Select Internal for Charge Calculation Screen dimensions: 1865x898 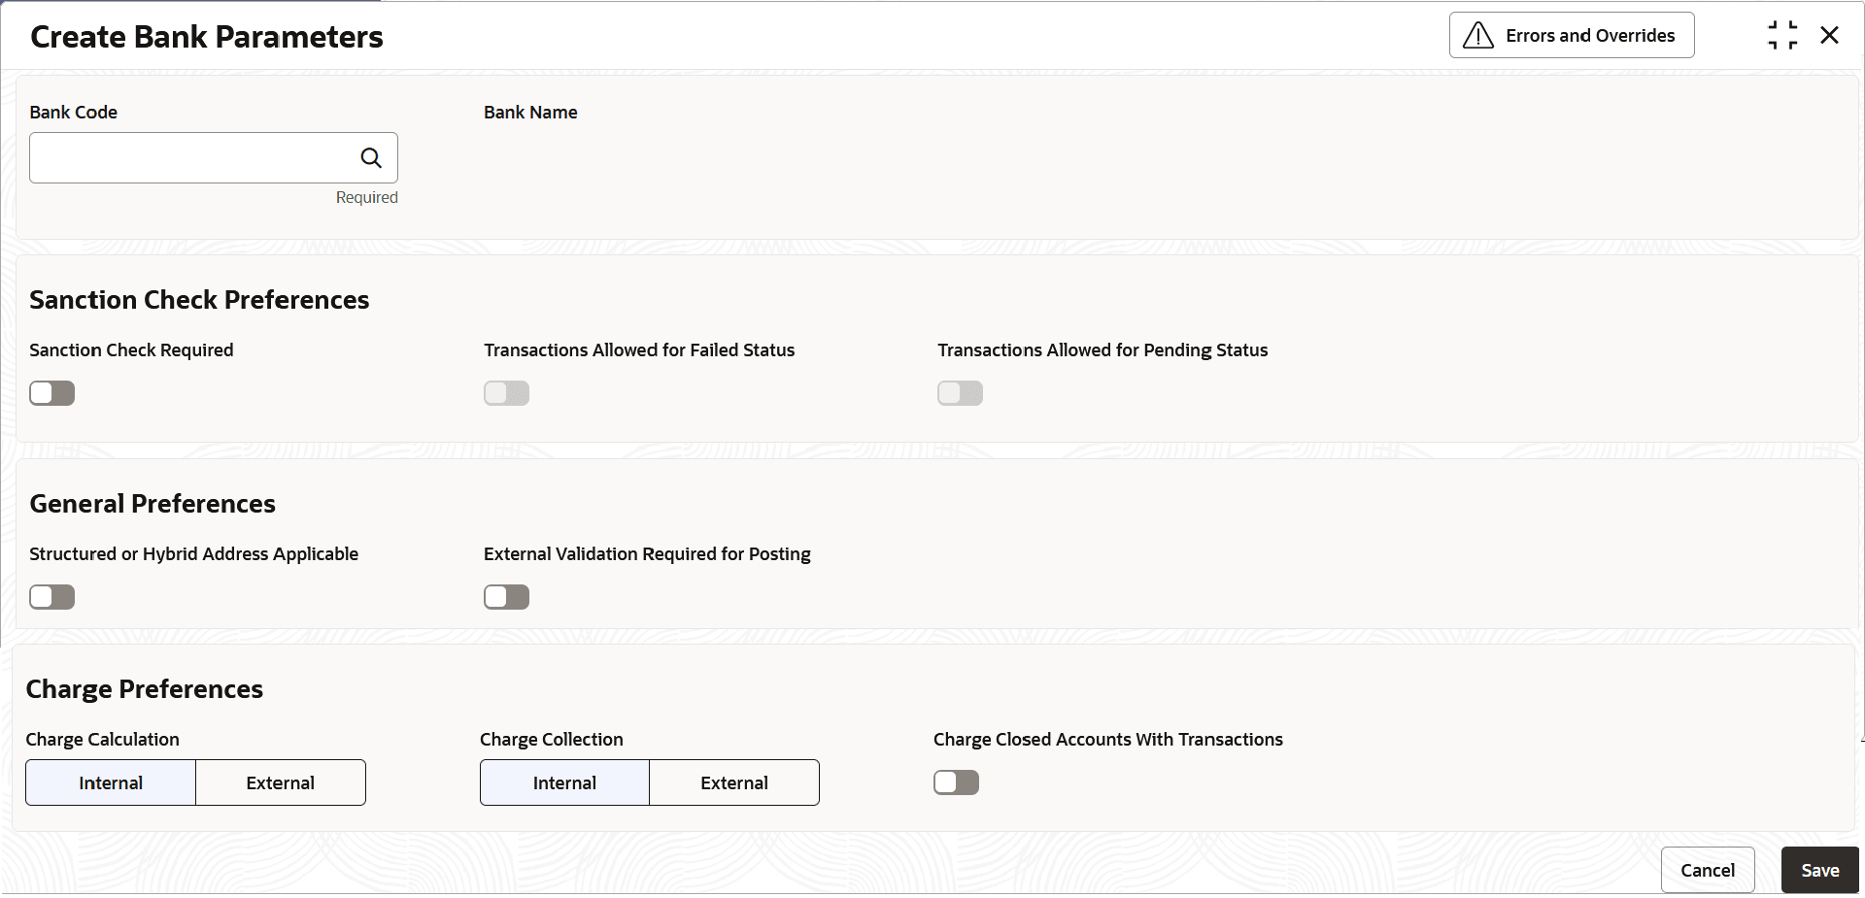[x=111, y=782]
